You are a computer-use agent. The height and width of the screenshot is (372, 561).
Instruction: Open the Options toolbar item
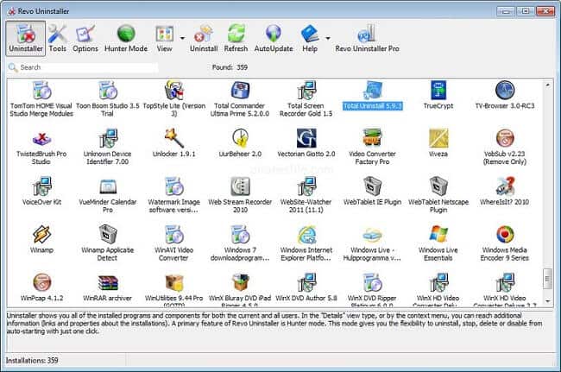[85, 38]
